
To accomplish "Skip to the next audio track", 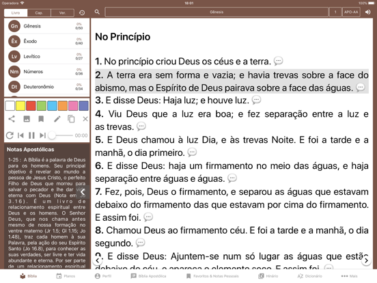I will pos(42,135).
